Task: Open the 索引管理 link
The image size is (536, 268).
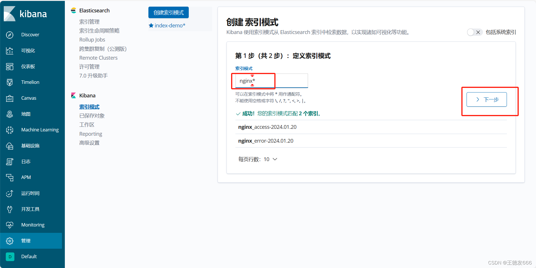Action: click(89, 22)
